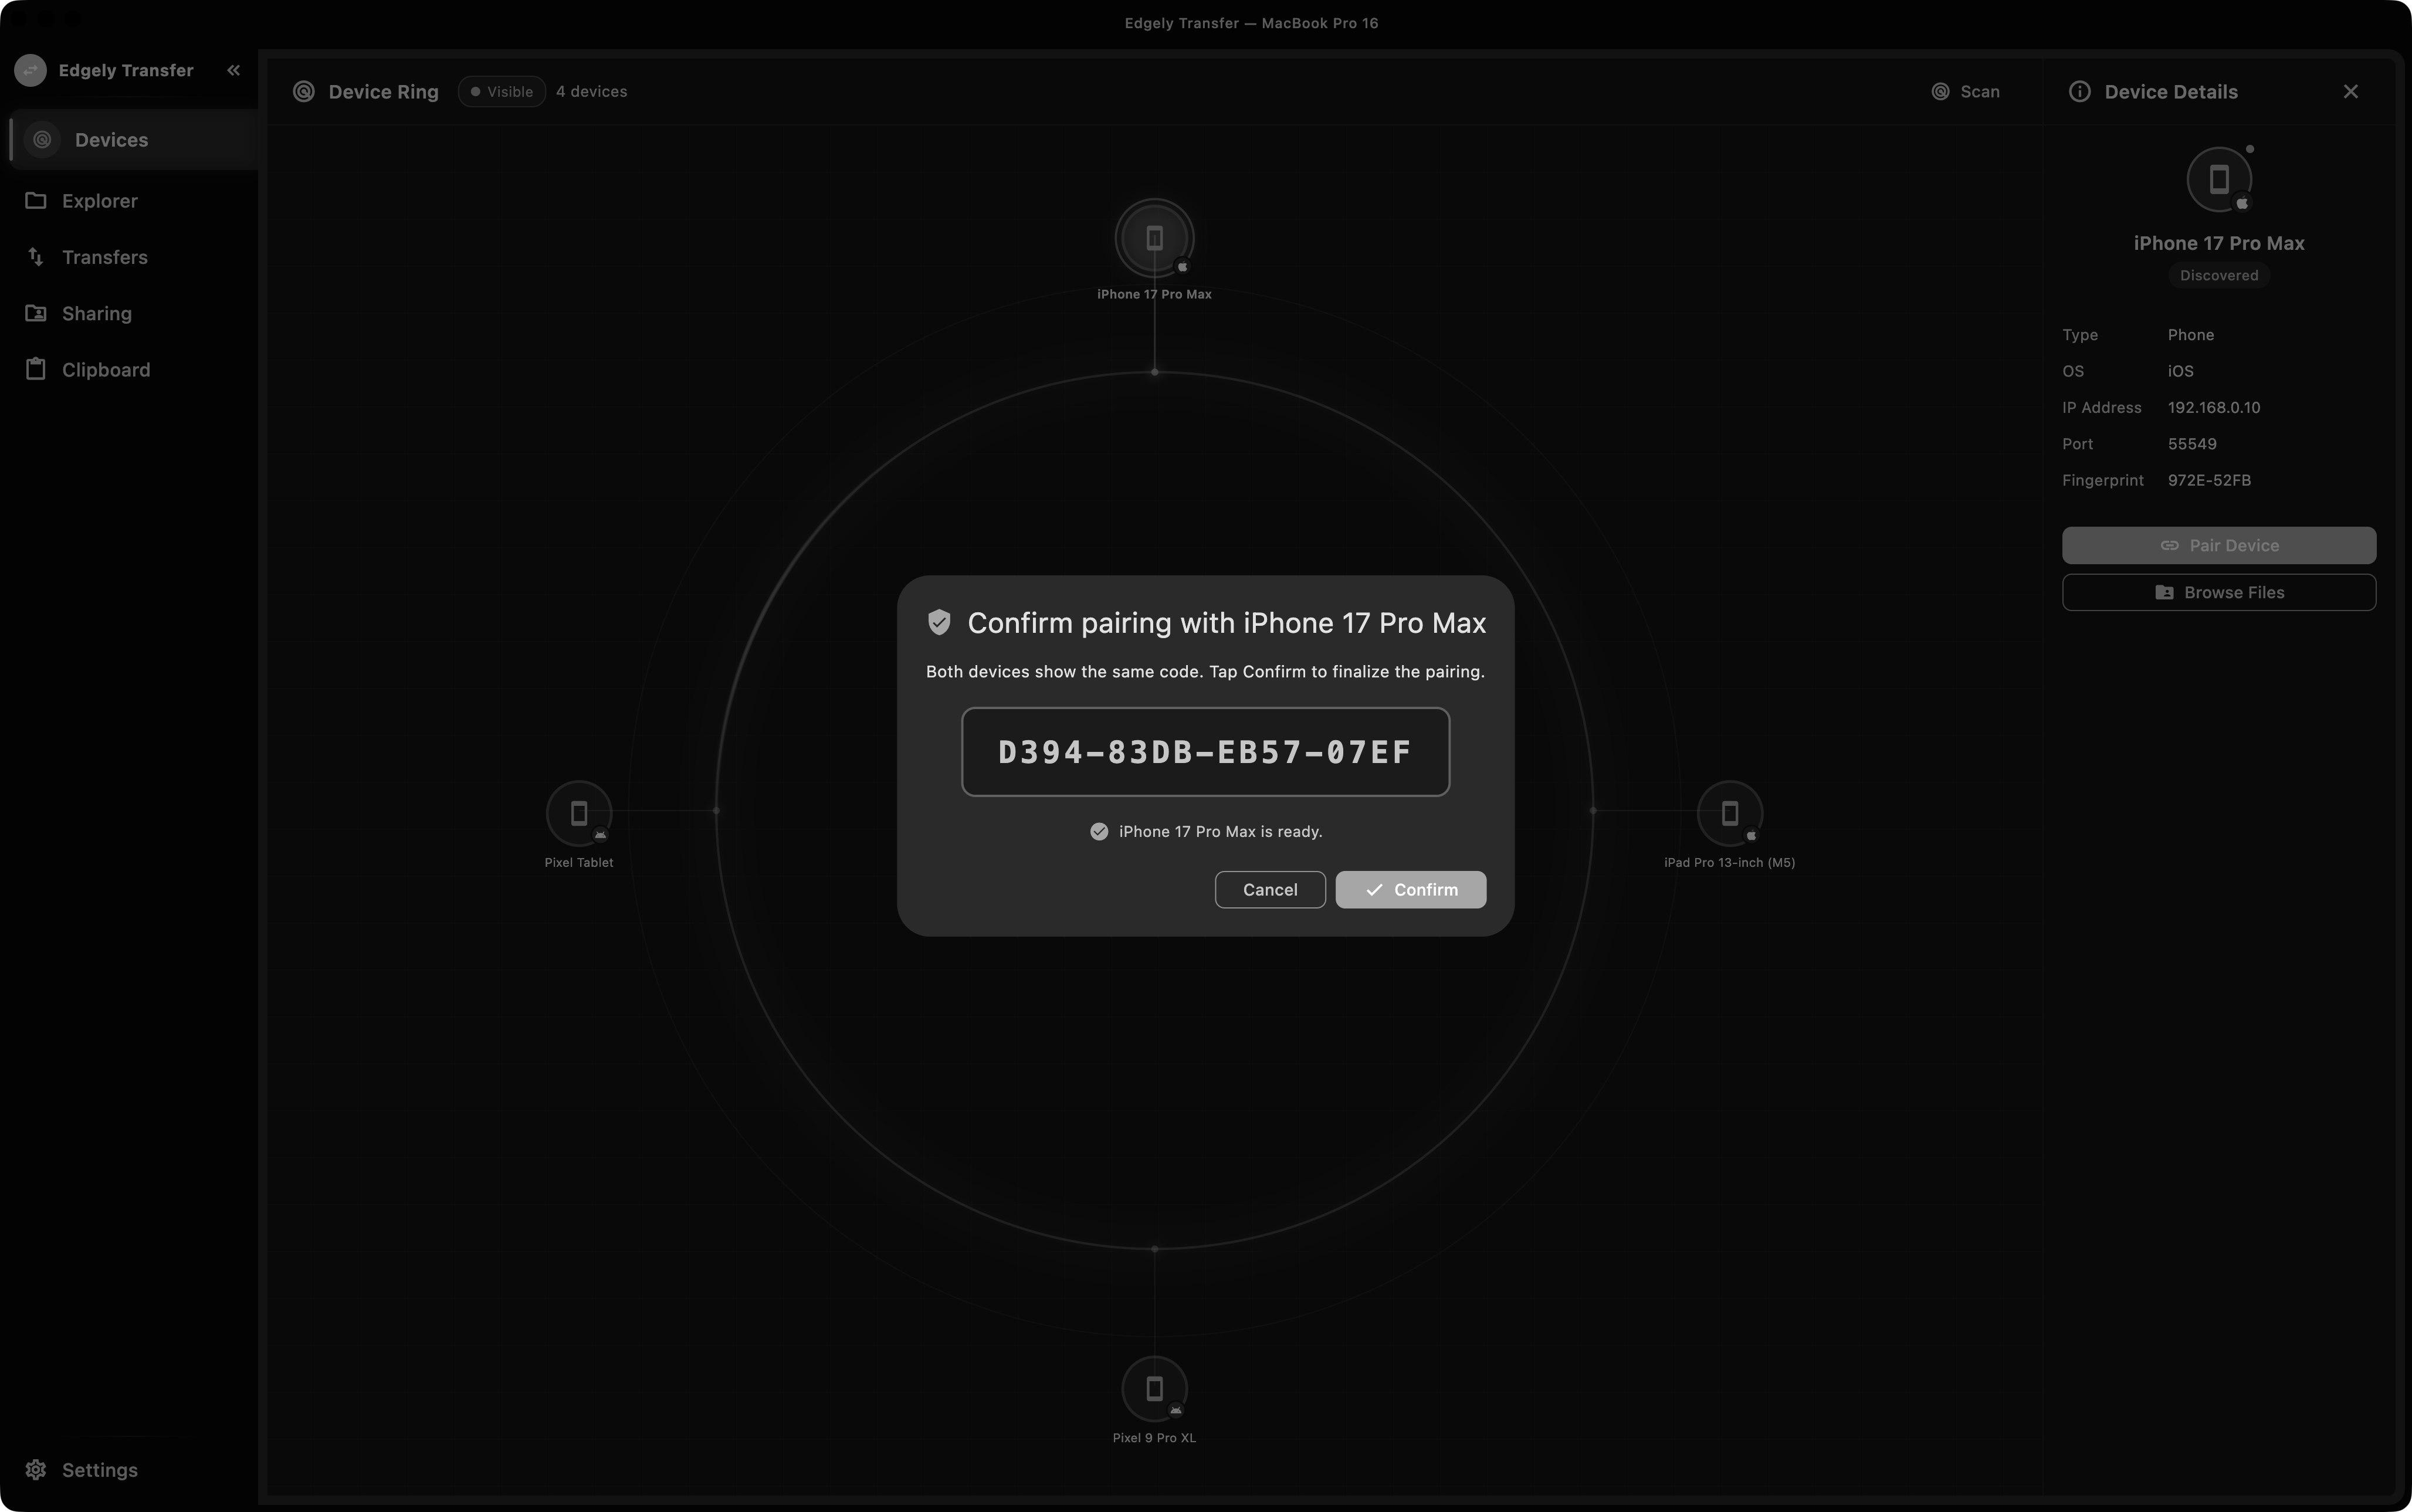Click the Device Ring header icon
Screen dimensions: 2412x1512
point(304,91)
